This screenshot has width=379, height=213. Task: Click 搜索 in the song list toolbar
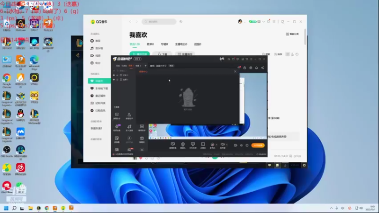click(266, 54)
